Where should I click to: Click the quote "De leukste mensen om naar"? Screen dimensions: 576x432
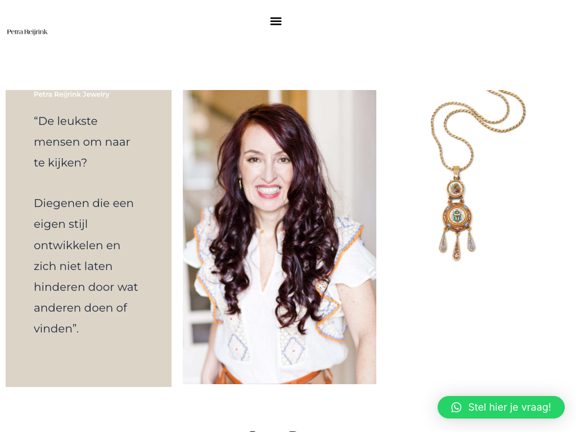[82, 132]
